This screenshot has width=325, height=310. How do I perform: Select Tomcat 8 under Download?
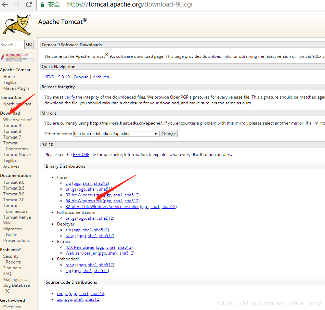12,131
